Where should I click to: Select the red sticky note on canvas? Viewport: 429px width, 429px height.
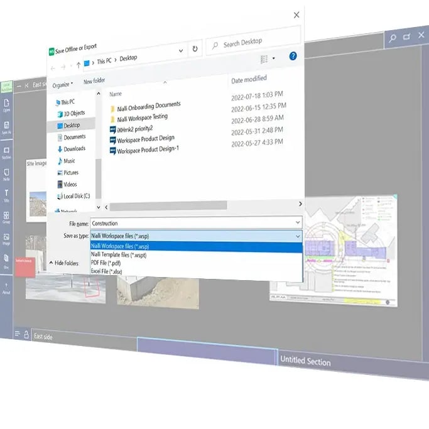[x=25, y=267]
